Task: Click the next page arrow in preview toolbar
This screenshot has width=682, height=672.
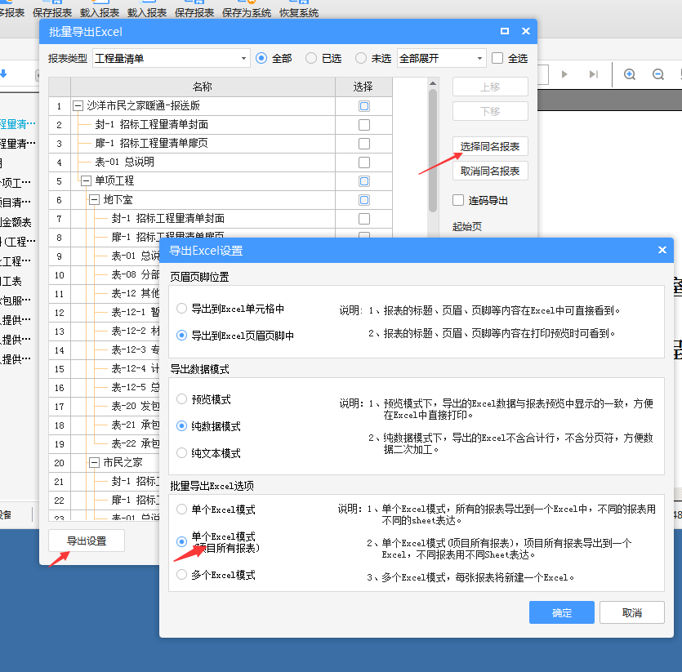Action: pyautogui.click(x=564, y=74)
